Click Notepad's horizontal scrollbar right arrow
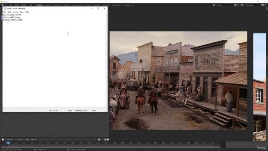 click(x=104, y=108)
